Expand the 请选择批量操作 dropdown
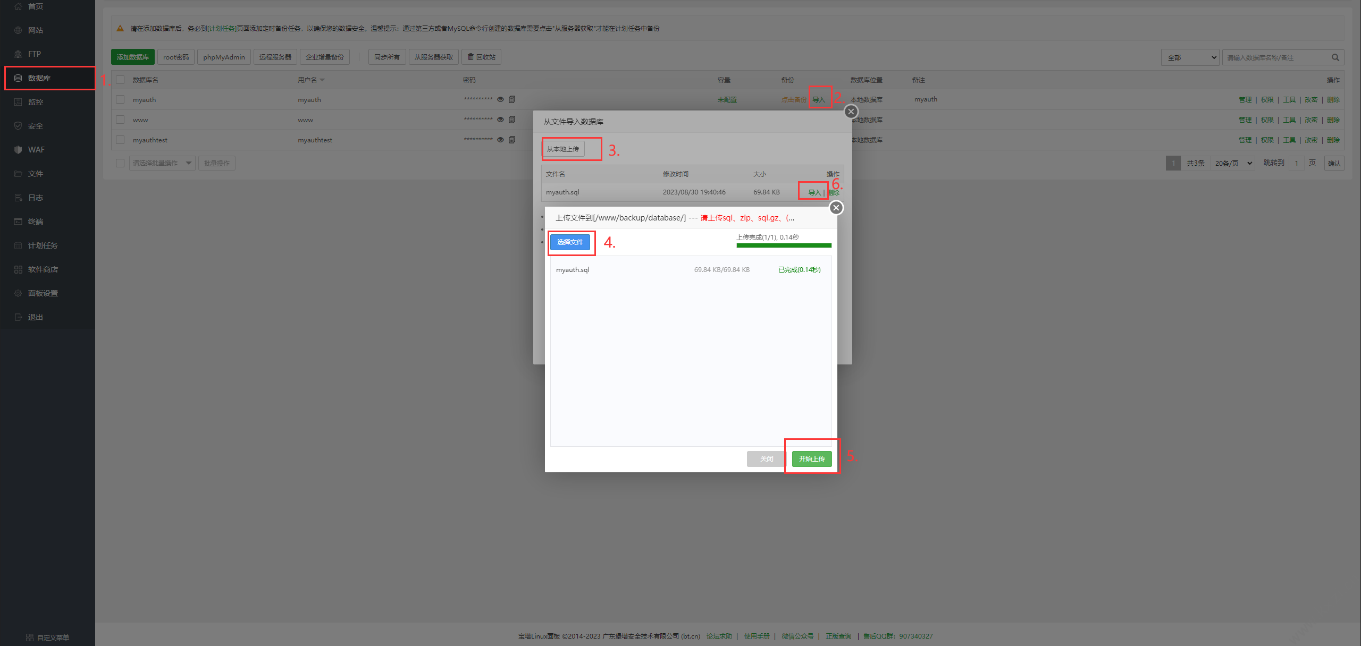Viewport: 1361px width, 646px height. (x=162, y=163)
